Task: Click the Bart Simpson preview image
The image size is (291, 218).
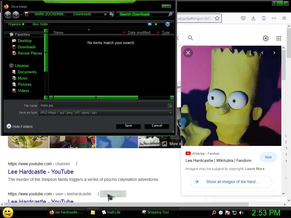Action: [231, 96]
